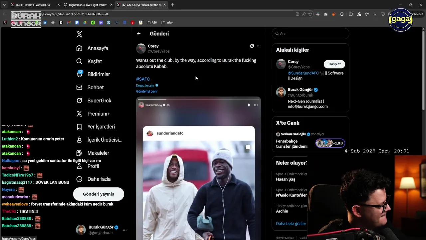
Task: Open Archie trending topic
Action: pyautogui.click(x=282, y=211)
